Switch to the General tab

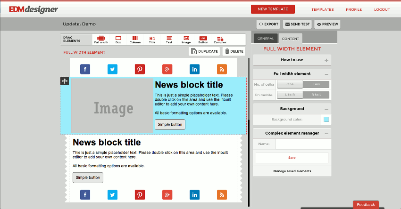click(266, 39)
